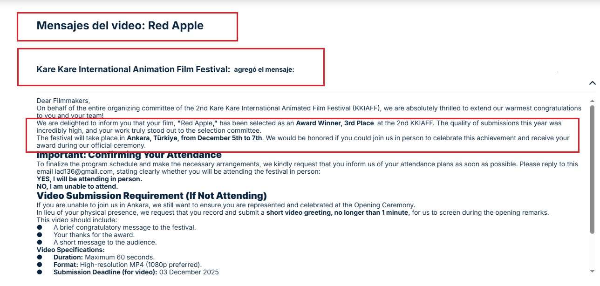Click the bullet before "A short message to the audience"
Image resolution: width=600 pixels, height=286 pixels.
tap(40, 242)
